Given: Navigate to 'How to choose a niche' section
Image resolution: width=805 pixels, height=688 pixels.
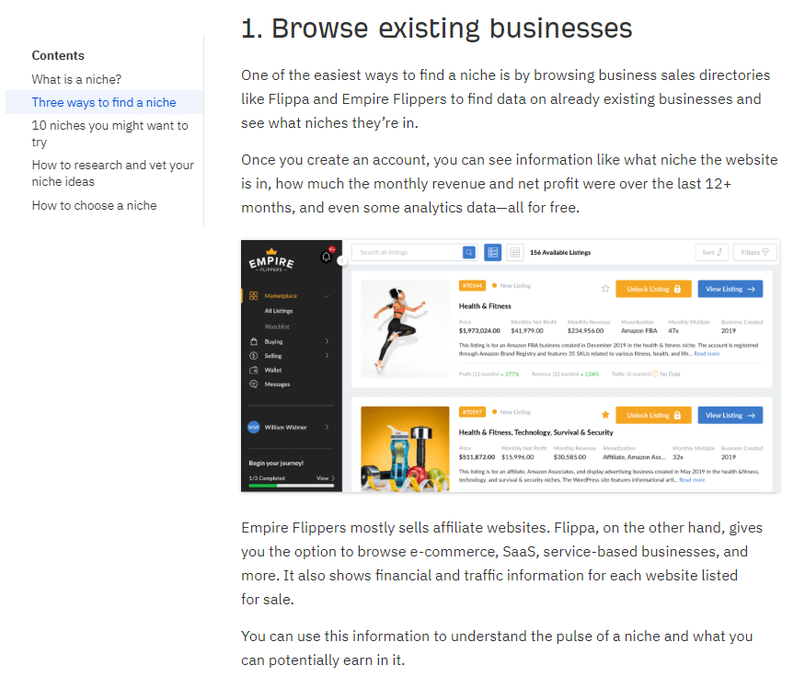Looking at the screenshot, I should (x=95, y=205).
